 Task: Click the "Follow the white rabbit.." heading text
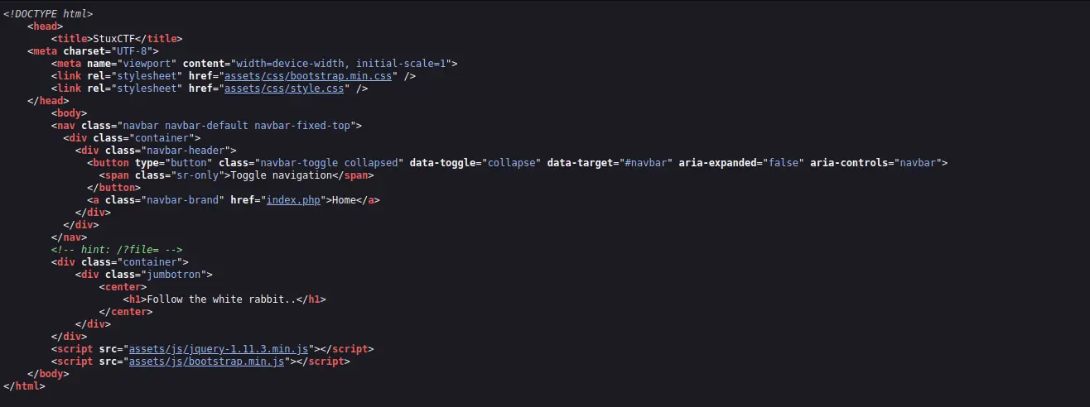coord(222,299)
